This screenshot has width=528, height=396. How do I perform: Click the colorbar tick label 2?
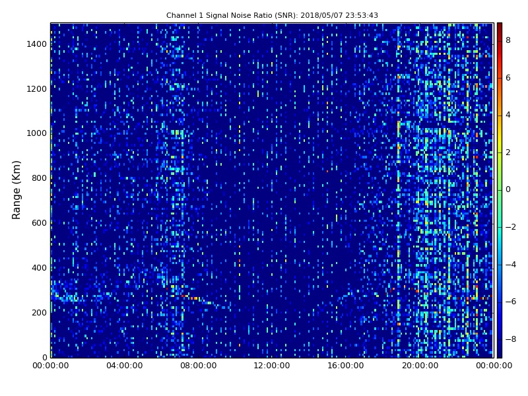pos(508,152)
